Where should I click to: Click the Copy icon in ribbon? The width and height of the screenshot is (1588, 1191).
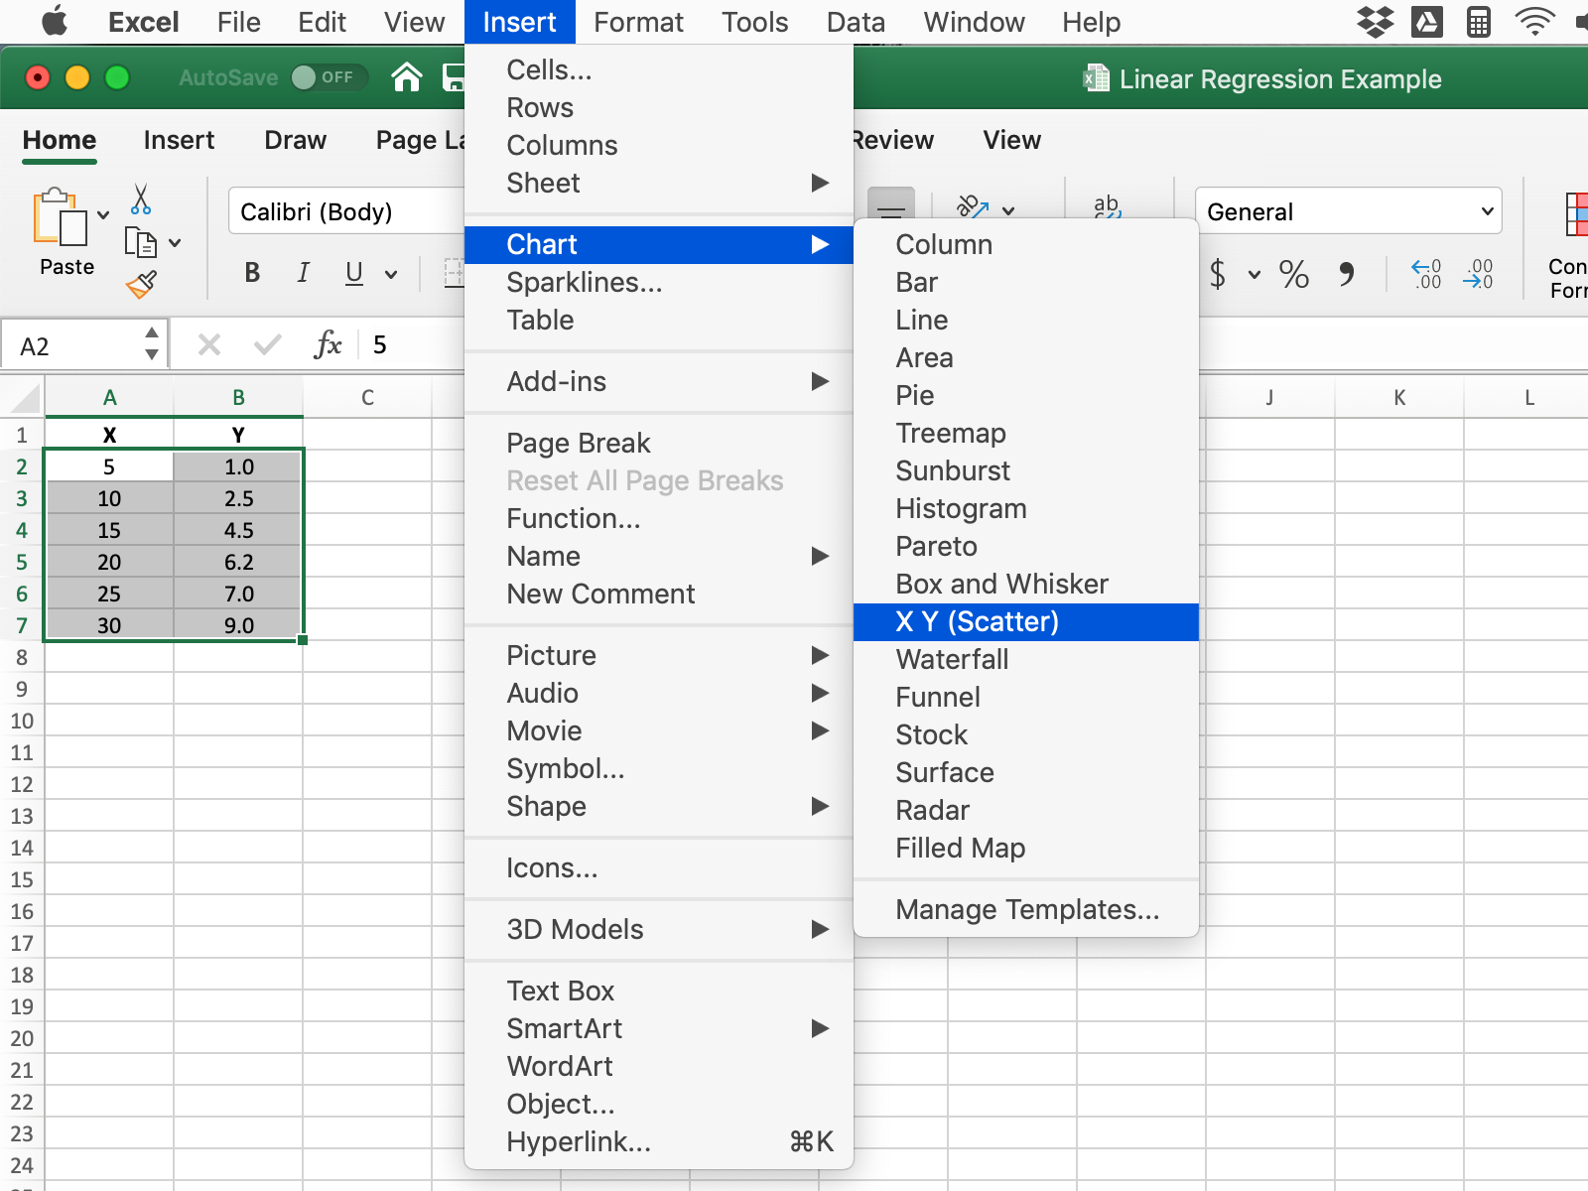140,242
